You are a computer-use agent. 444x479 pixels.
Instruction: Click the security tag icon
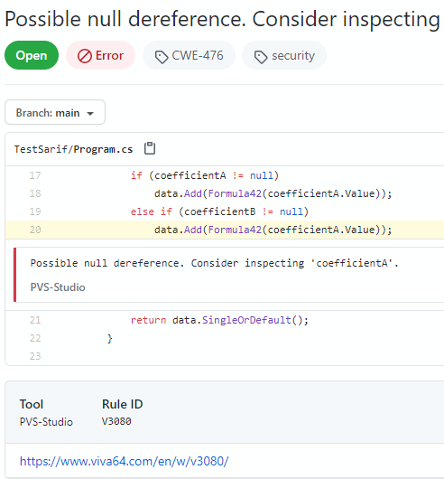pyautogui.click(x=261, y=57)
